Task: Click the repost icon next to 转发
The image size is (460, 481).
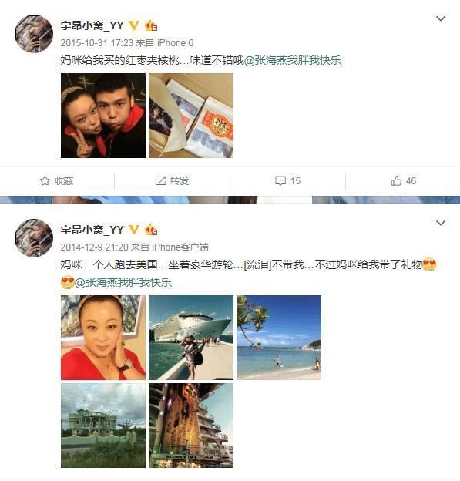Action: [x=160, y=180]
